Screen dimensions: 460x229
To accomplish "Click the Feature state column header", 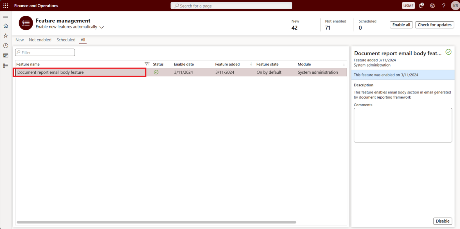I will (267, 64).
